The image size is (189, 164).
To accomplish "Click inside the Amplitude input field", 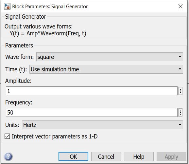I will (x=92, y=91).
